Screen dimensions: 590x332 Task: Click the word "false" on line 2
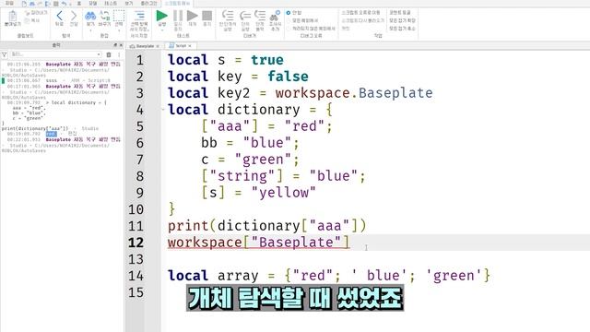point(288,77)
